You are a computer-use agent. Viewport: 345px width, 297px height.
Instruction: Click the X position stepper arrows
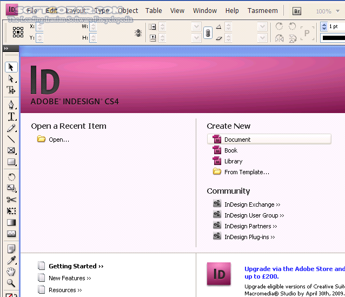pyautogui.click(x=39, y=27)
